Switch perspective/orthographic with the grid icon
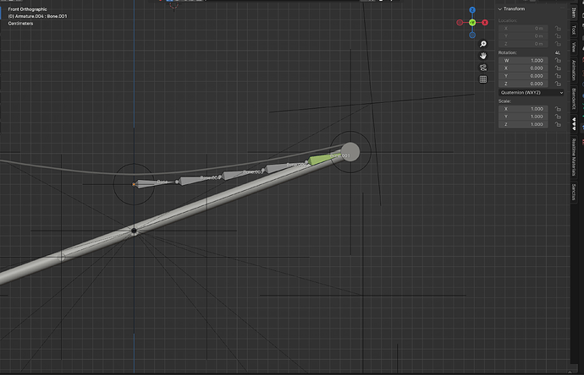584x375 pixels. click(483, 79)
